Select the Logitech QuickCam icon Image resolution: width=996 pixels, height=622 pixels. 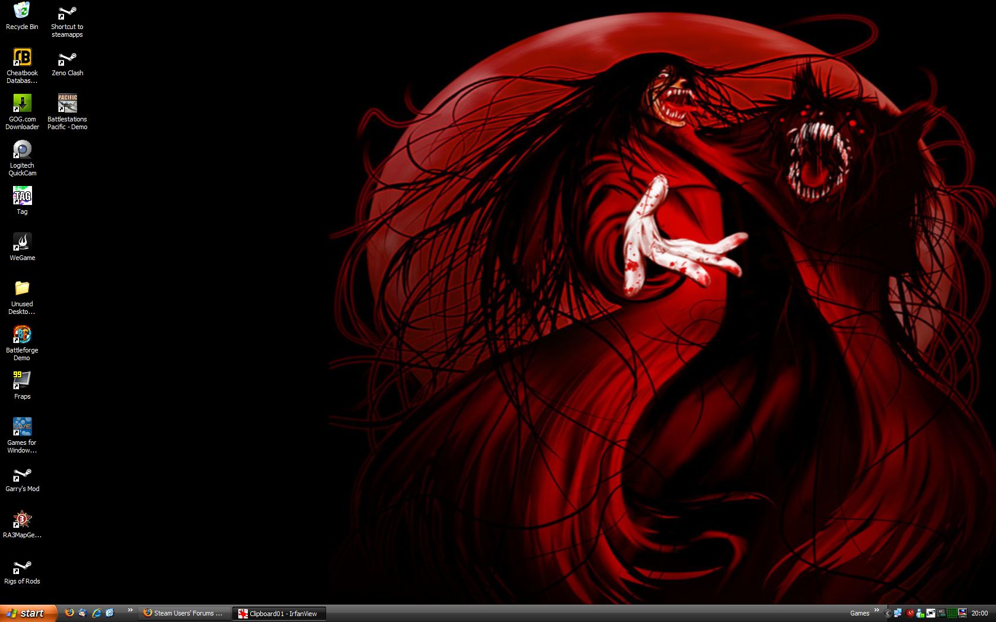tap(22, 158)
